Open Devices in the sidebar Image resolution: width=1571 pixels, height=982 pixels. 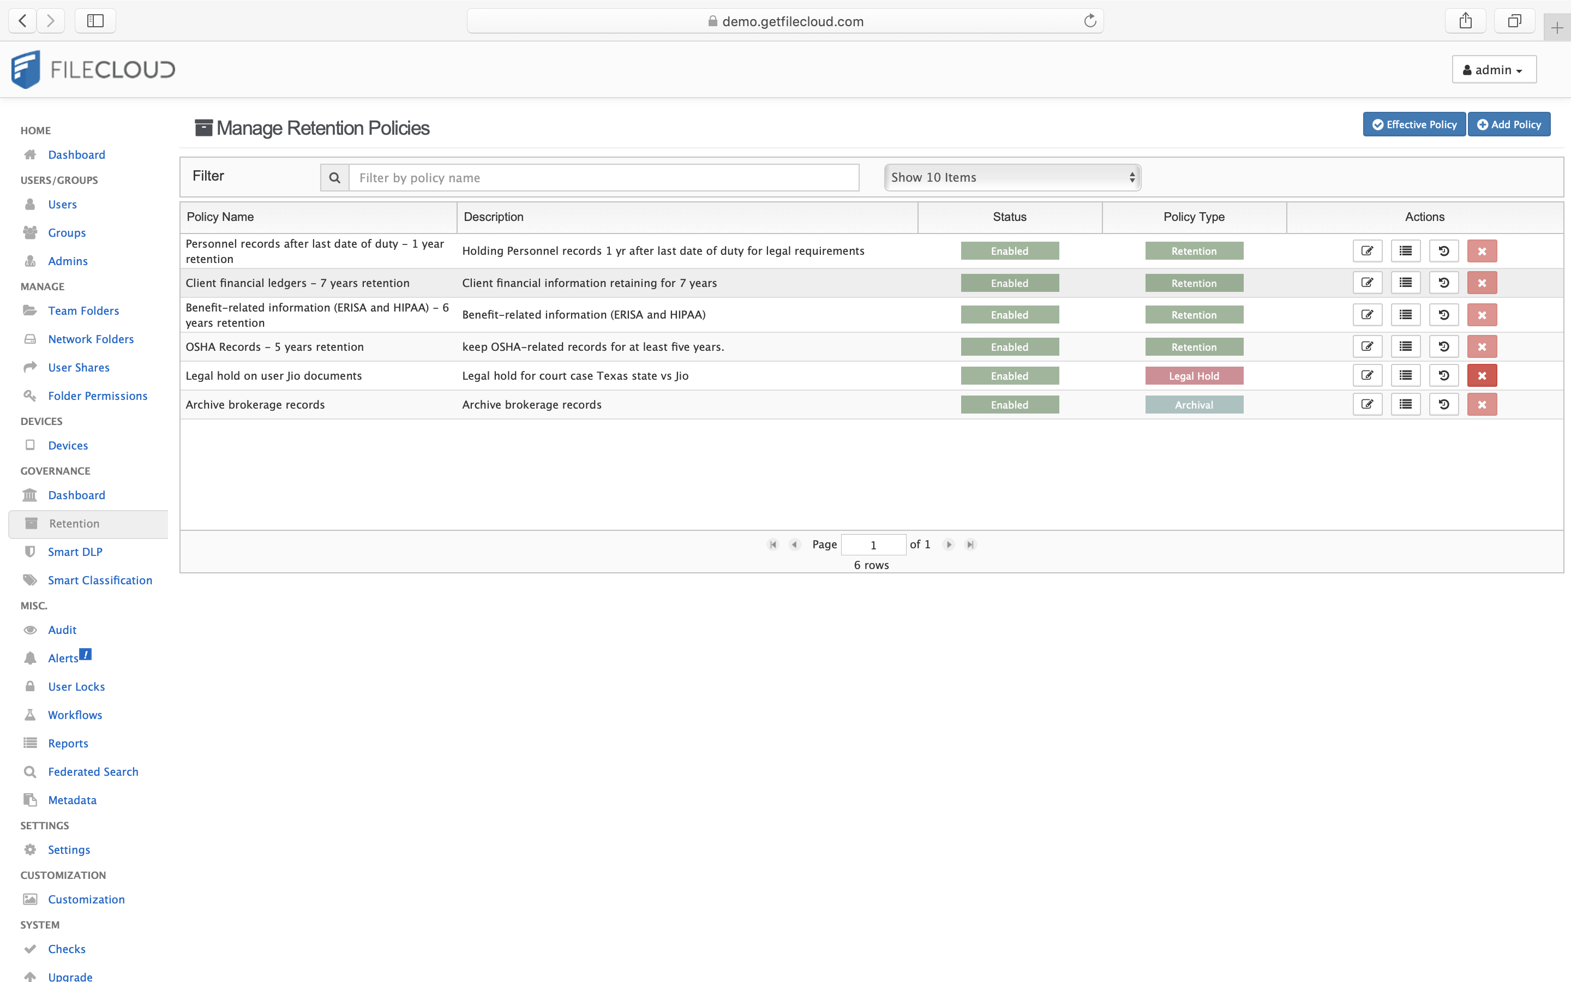(x=68, y=446)
